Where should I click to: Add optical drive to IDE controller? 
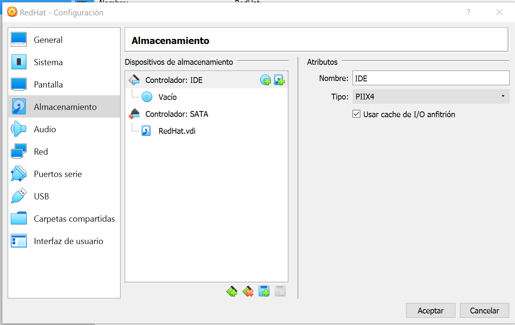click(x=266, y=80)
